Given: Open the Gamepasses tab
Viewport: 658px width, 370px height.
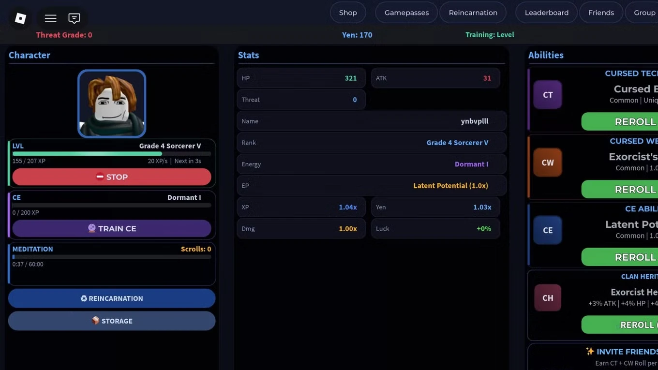Looking at the screenshot, I should (x=406, y=13).
